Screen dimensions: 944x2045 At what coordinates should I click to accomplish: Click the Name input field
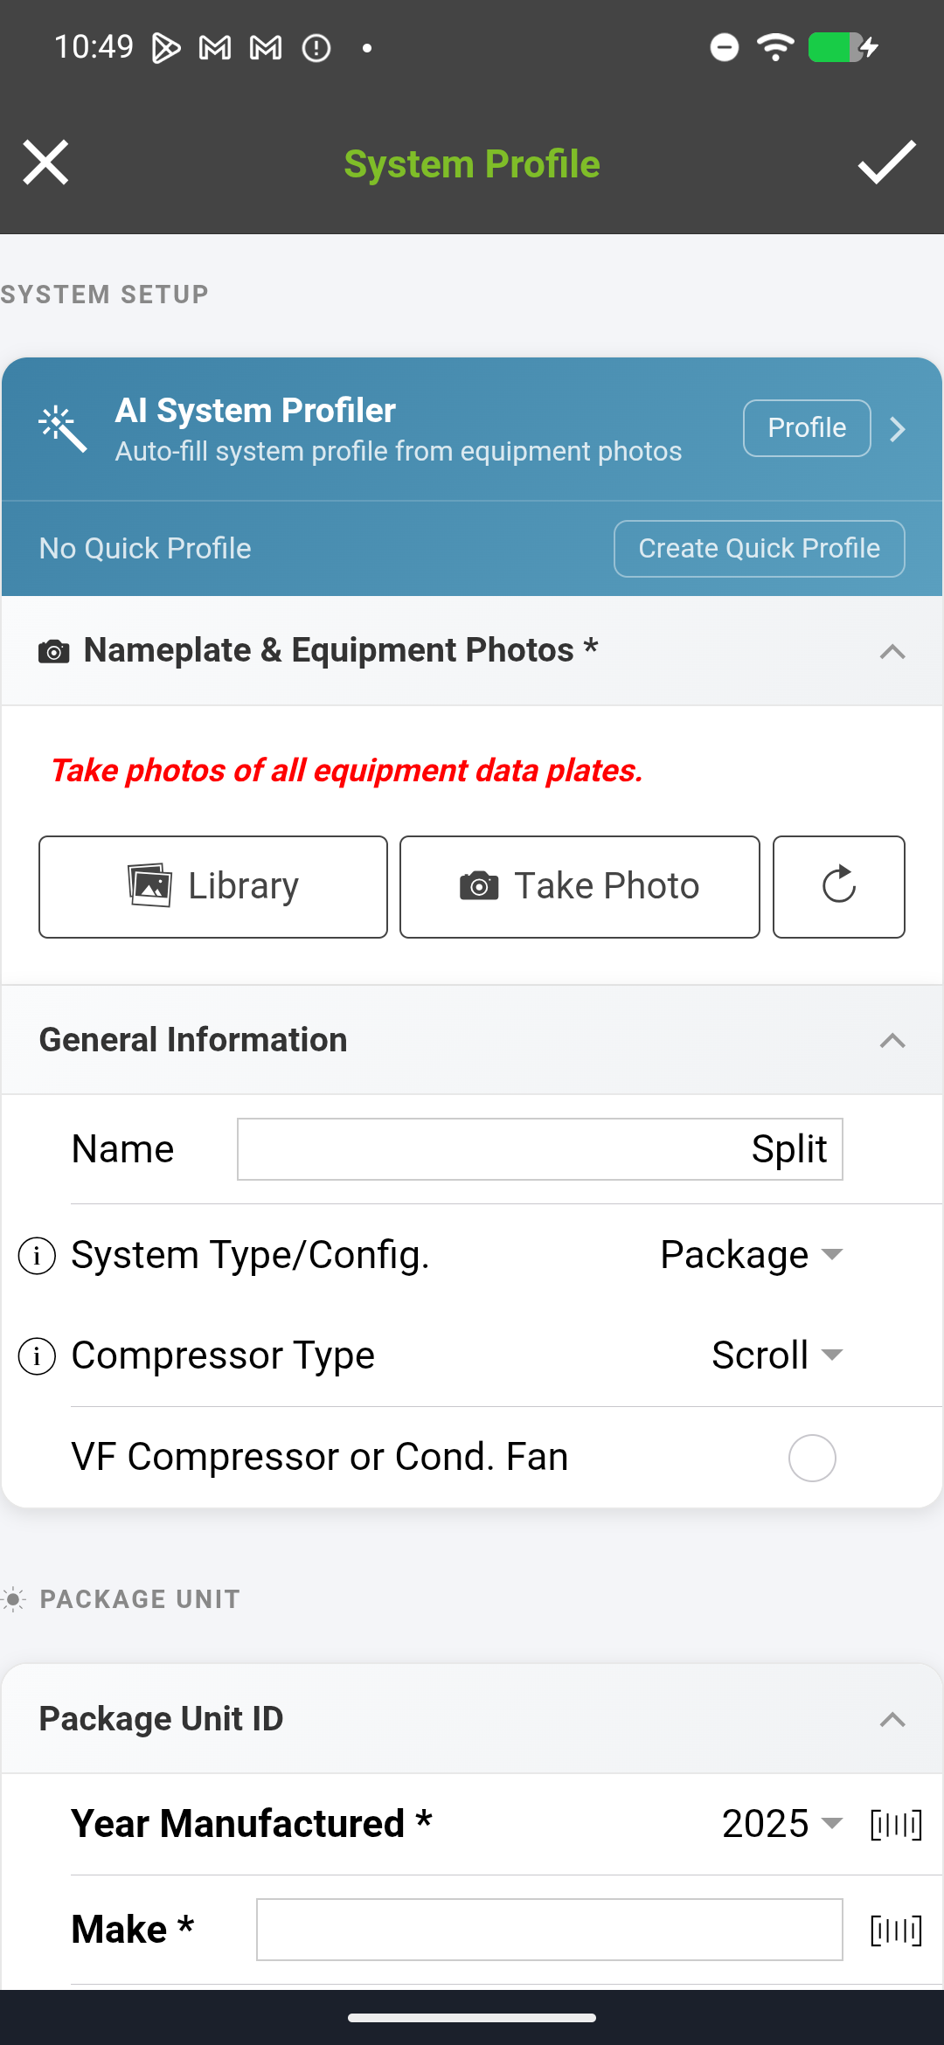pos(539,1149)
